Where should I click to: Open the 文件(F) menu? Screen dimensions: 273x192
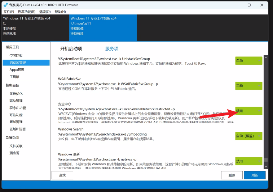tap(9, 12)
